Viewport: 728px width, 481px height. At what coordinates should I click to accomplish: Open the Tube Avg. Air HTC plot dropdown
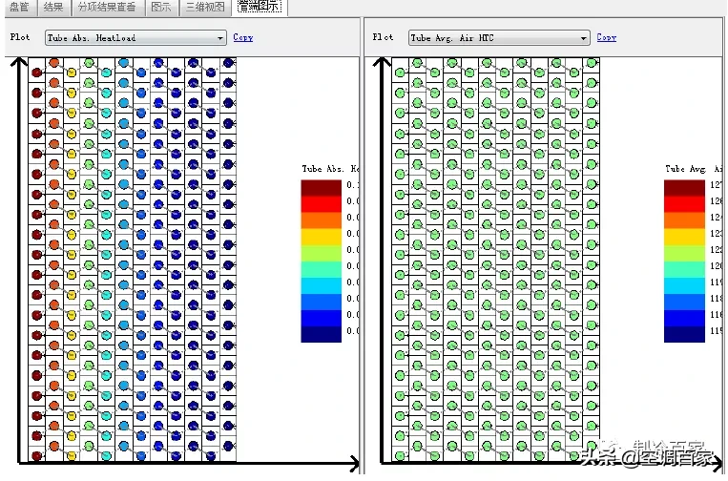click(x=499, y=38)
